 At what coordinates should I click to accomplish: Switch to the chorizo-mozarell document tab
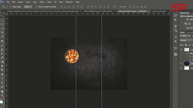(159, 11)
